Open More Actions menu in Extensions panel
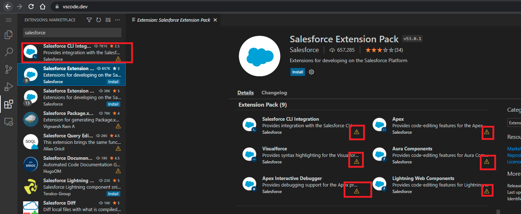 click(x=117, y=20)
